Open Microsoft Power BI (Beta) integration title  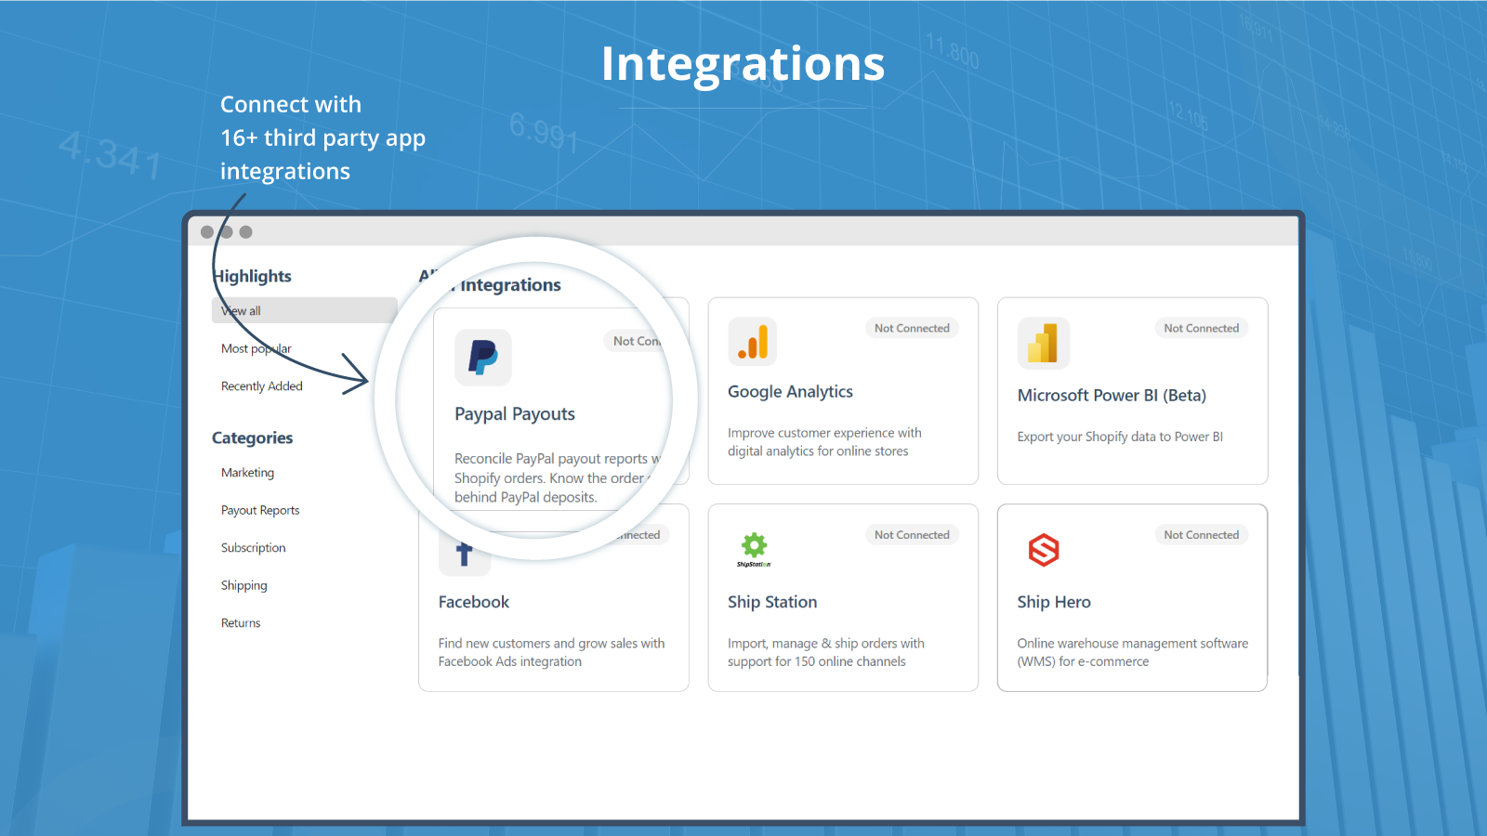click(x=1112, y=396)
